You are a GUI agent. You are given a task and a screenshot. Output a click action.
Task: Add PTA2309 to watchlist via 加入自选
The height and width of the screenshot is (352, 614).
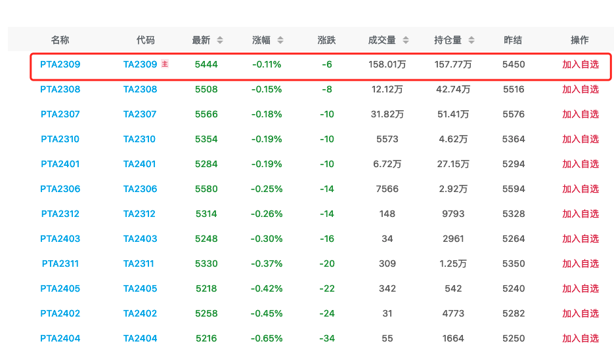[x=581, y=64]
